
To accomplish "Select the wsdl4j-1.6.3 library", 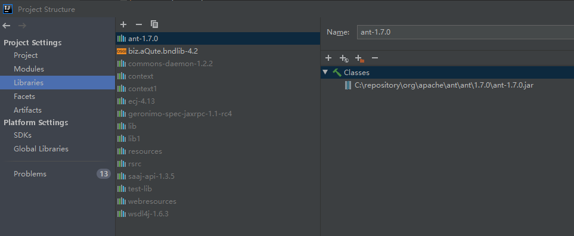I will 218,214.
